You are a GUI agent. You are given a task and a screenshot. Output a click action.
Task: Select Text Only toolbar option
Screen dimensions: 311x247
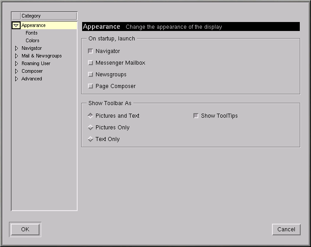(91, 139)
